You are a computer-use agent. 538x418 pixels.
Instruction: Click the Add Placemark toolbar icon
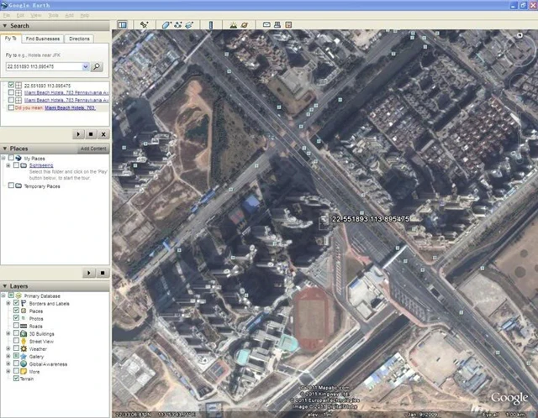(145, 24)
